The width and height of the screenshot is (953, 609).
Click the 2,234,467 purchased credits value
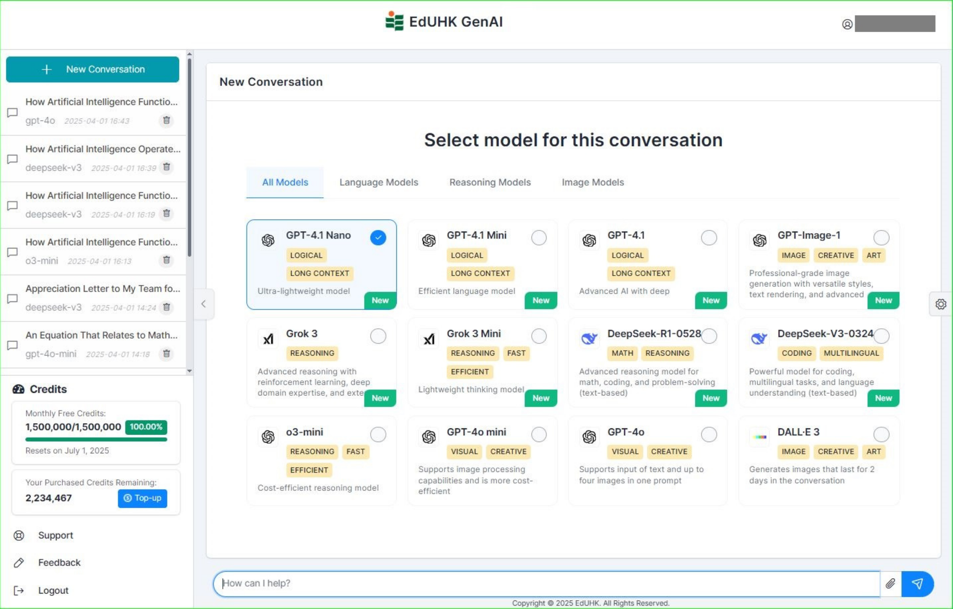coord(49,498)
